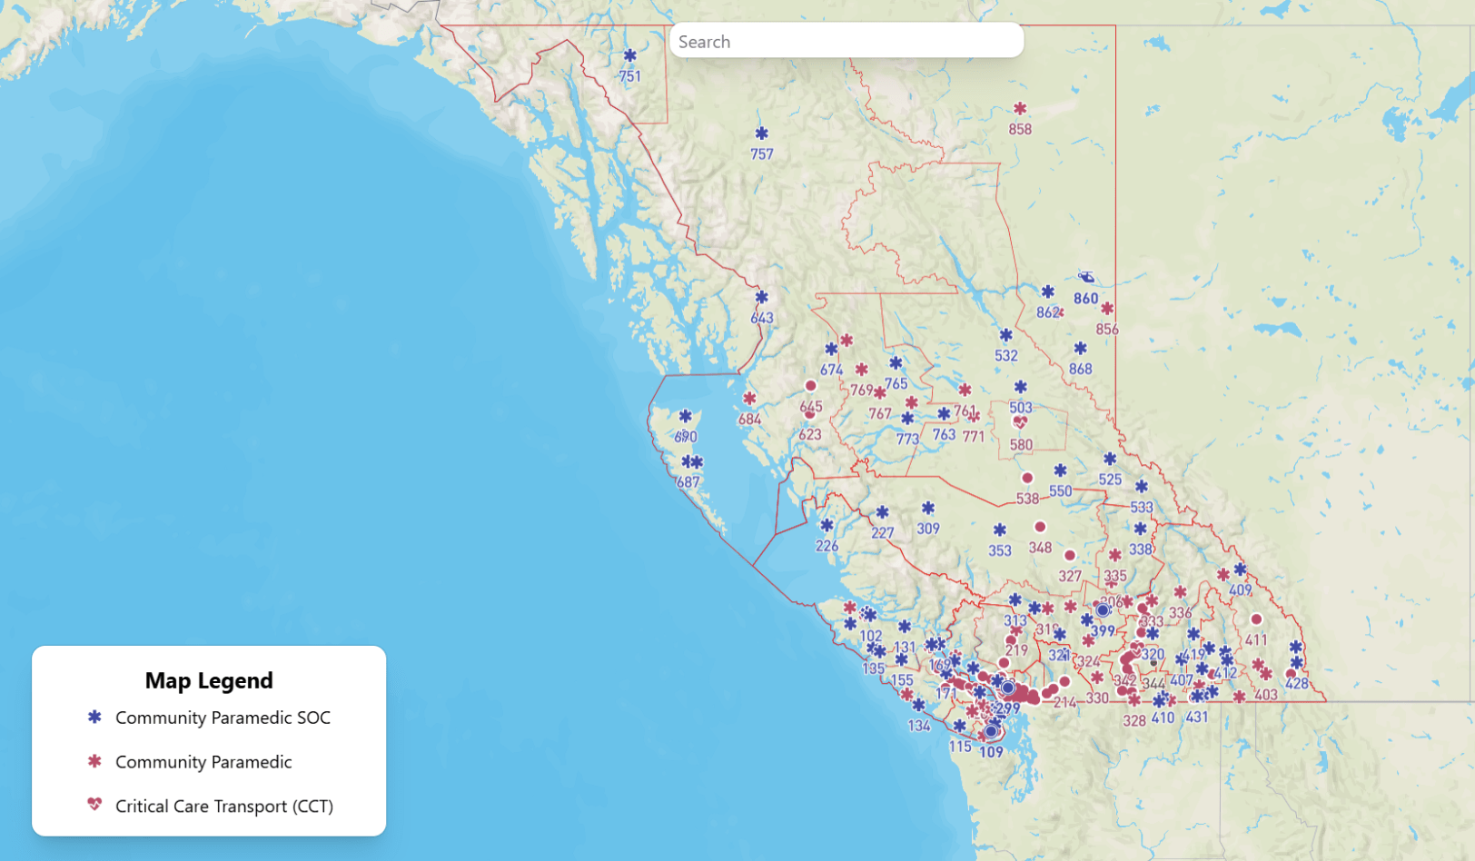The height and width of the screenshot is (861, 1475).
Task: Click the Community Paramedic marker 858
Action: click(1018, 110)
